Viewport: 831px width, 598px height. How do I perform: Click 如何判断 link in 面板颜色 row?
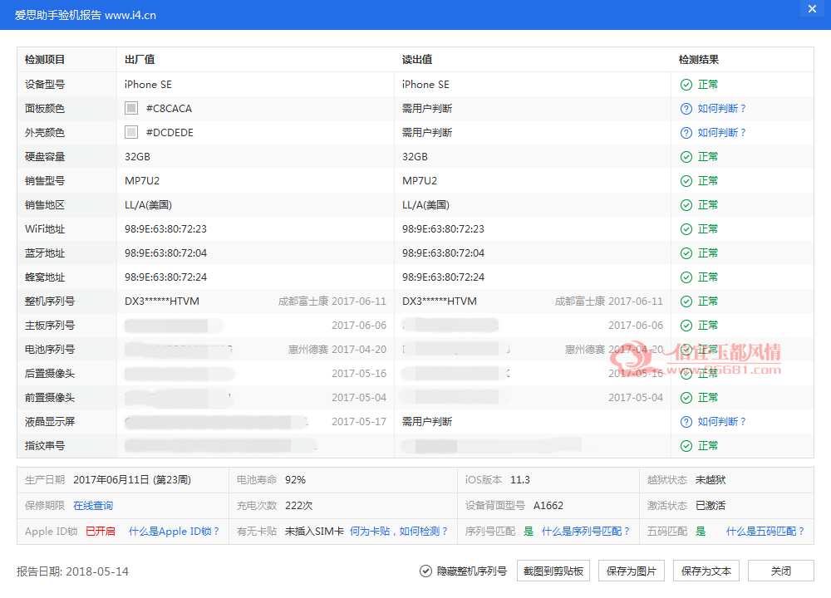pos(722,109)
